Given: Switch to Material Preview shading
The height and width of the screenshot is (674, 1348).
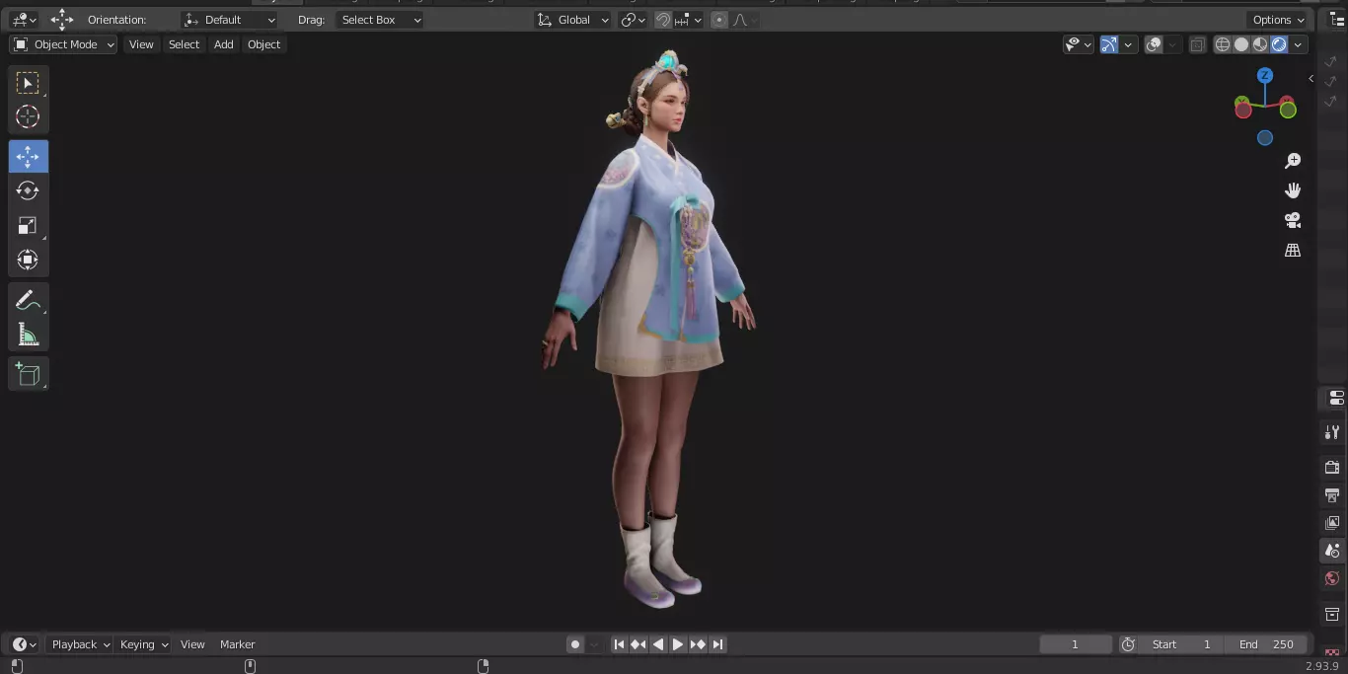Looking at the screenshot, I should click(1260, 44).
